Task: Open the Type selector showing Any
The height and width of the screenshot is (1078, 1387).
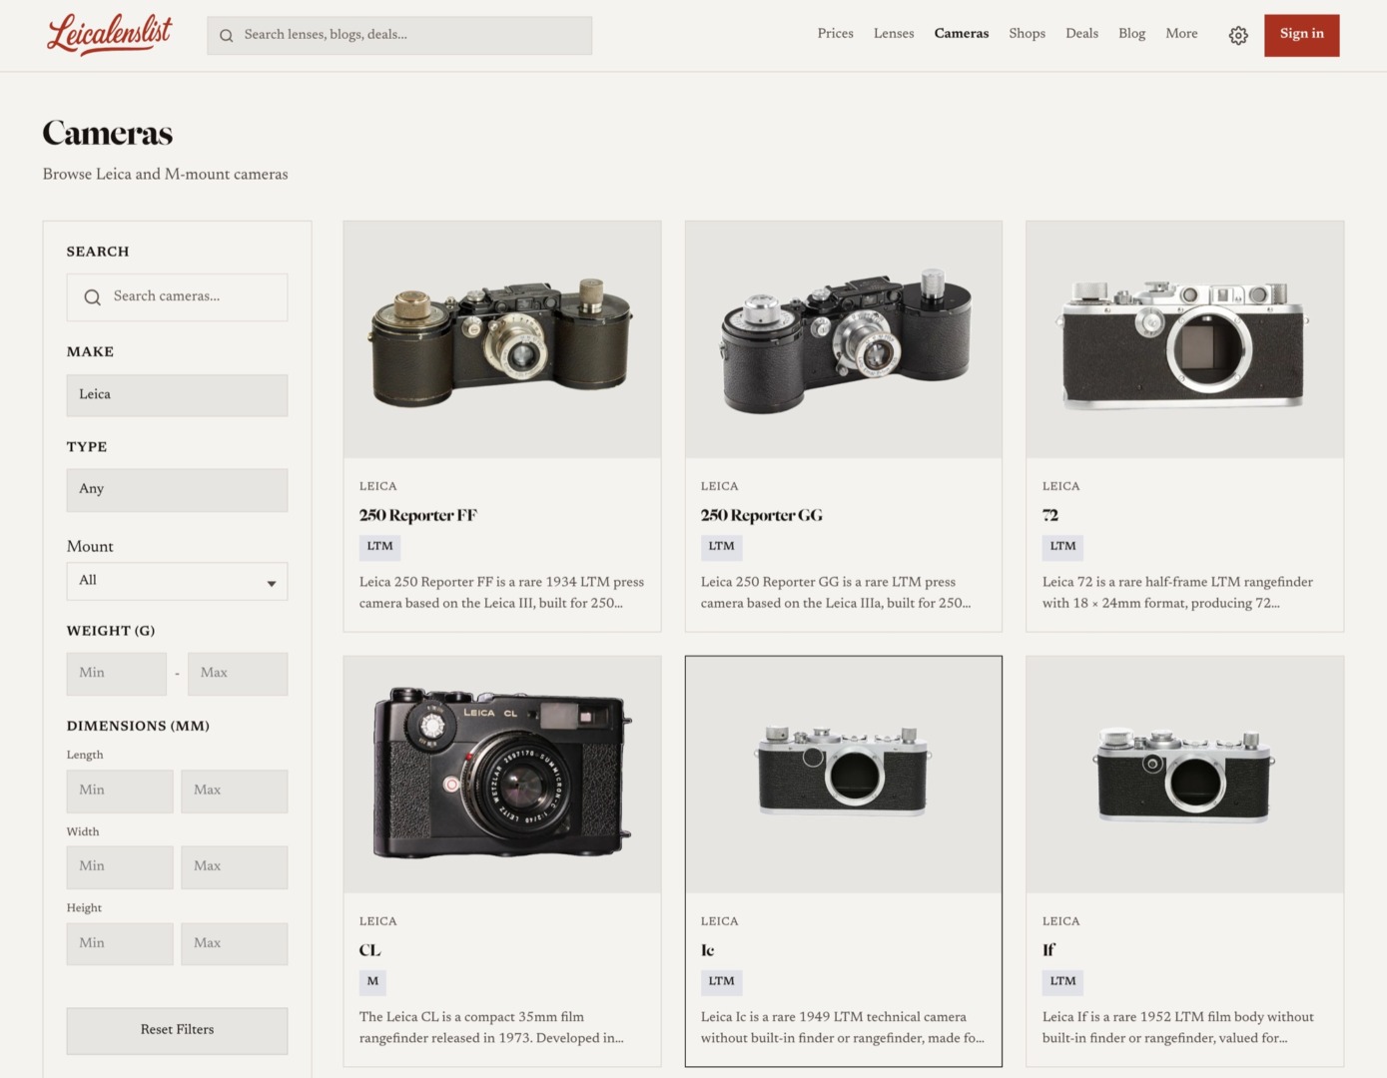Action: 177,490
